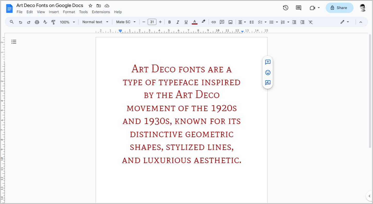
Task: Insert an image
Action: [x=230, y=22]
